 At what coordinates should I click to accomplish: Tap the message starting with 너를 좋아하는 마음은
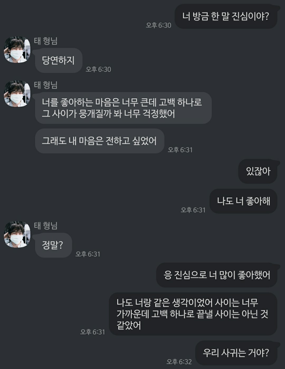click(x=123, y=108)
